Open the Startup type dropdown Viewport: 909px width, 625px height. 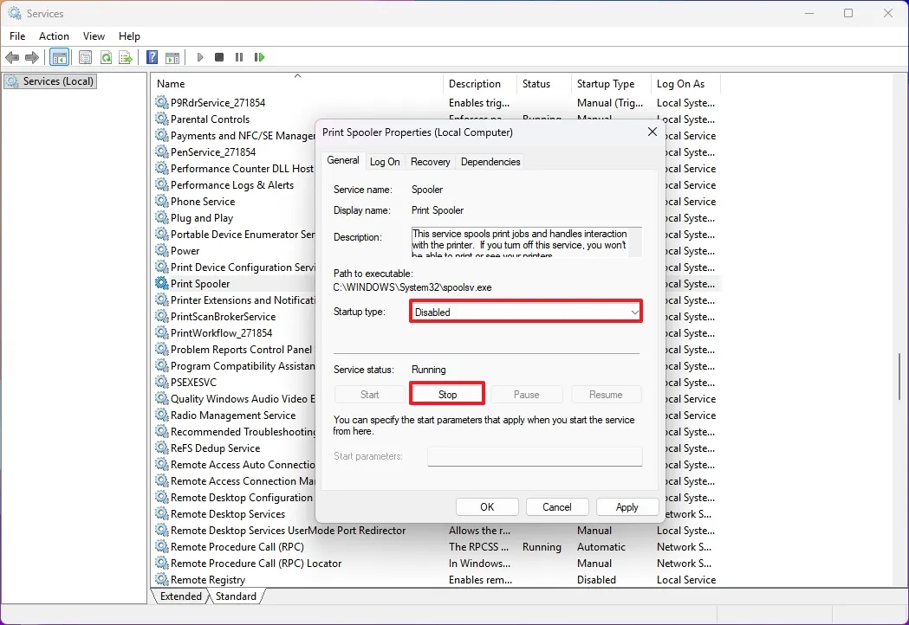[x=633, y=311]
